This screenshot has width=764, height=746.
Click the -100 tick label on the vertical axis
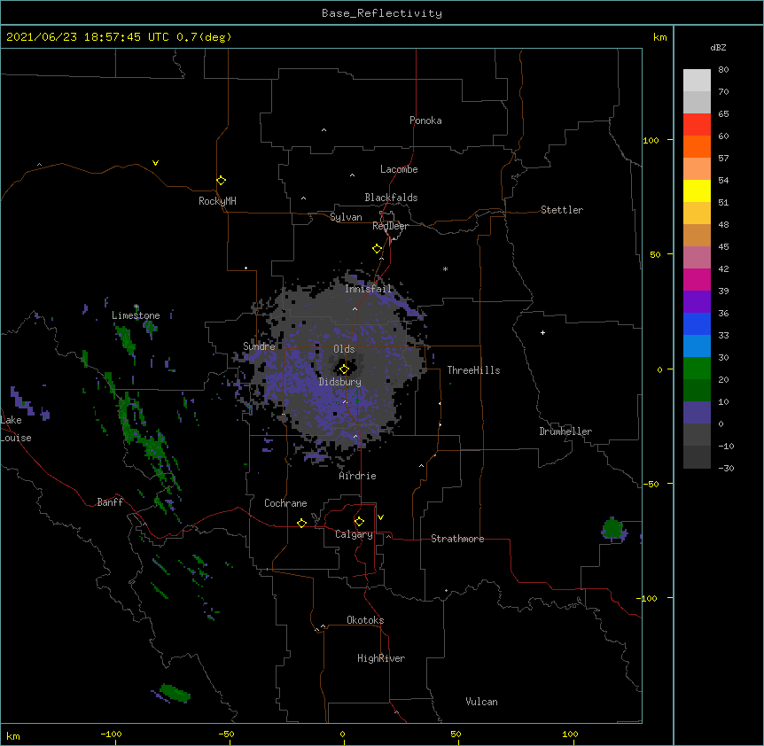click(x=647, y=598)
